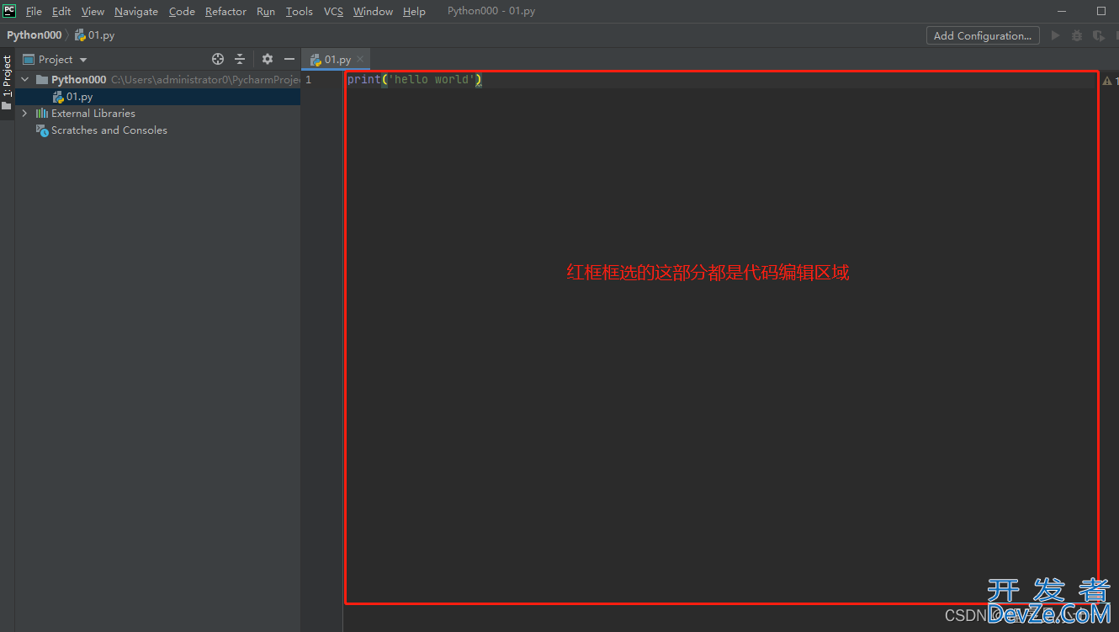The width and height of the screenshot is (1119, 632).
Task: Click the Run with Coverage icon
Action: point(1099,35)
